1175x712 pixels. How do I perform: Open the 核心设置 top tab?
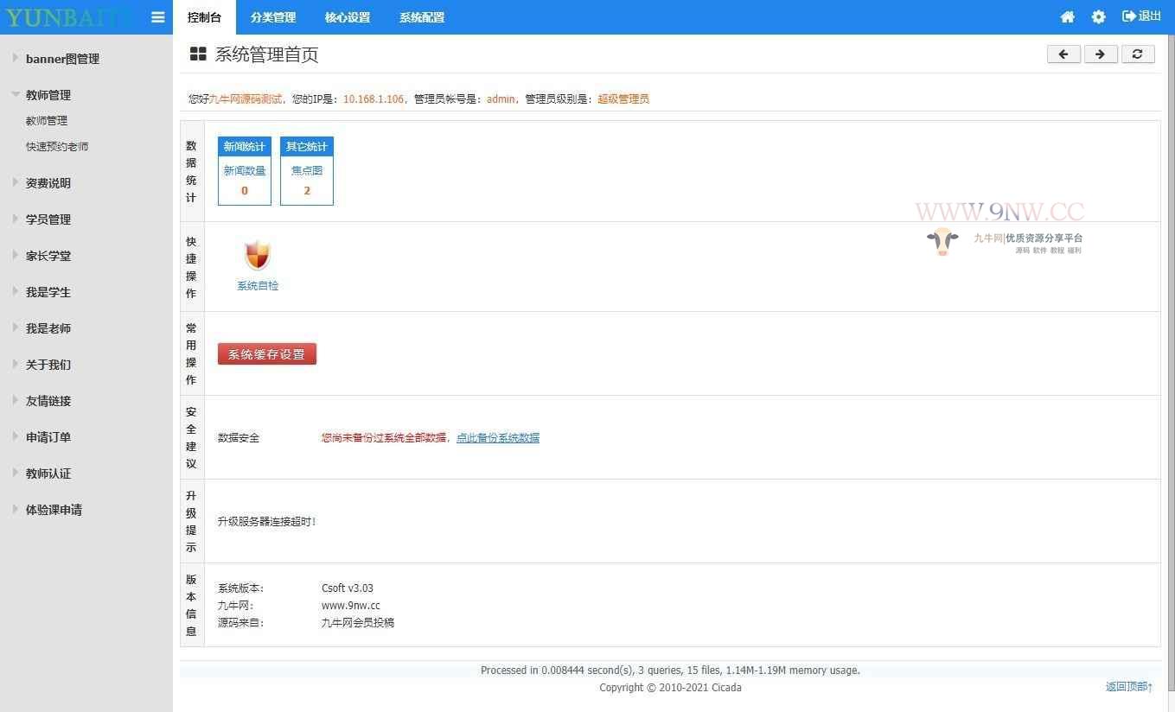point(348,17)
